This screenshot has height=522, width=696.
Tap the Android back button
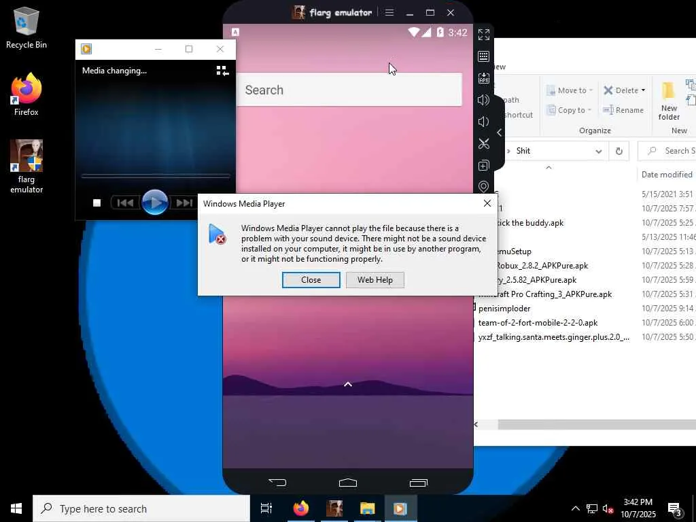coord(278,483)
